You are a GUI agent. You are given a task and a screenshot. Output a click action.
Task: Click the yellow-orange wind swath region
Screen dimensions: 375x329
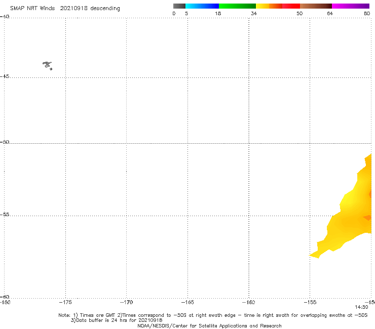[349, 215]
